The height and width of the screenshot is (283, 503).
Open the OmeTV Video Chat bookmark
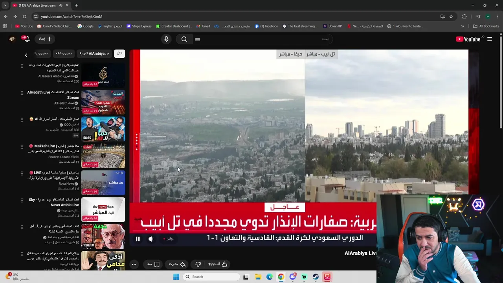[x=55, y=26]
